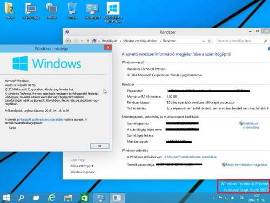Maximize the Rendszer window
Screen dimensions: 270x203
coord(257,31)
